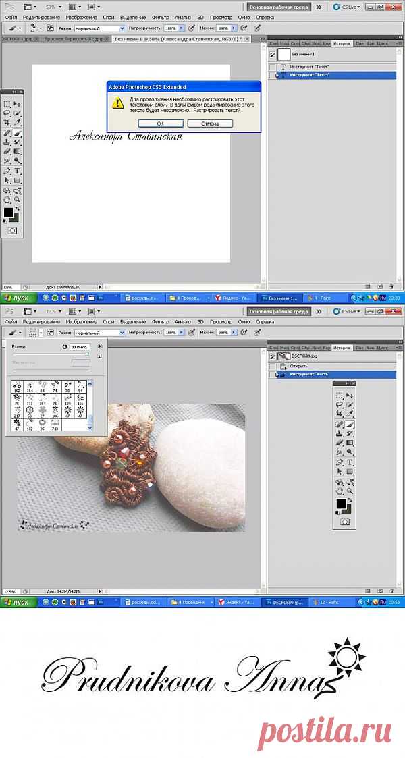The image size is (405, 758).
Task: Open the Непрозрачность arrow in the Без имени-1 window options bar
Action: click(x=181, y=28)
